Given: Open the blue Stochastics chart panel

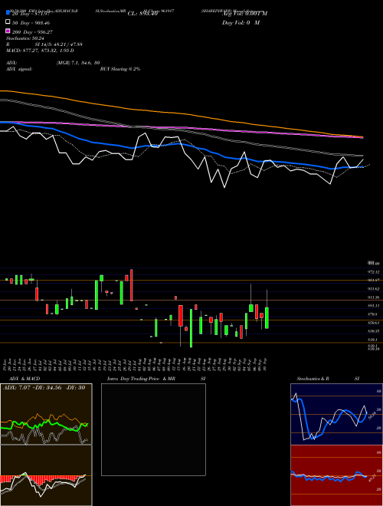Looking at the screenshot, I should tap(336, 414).
